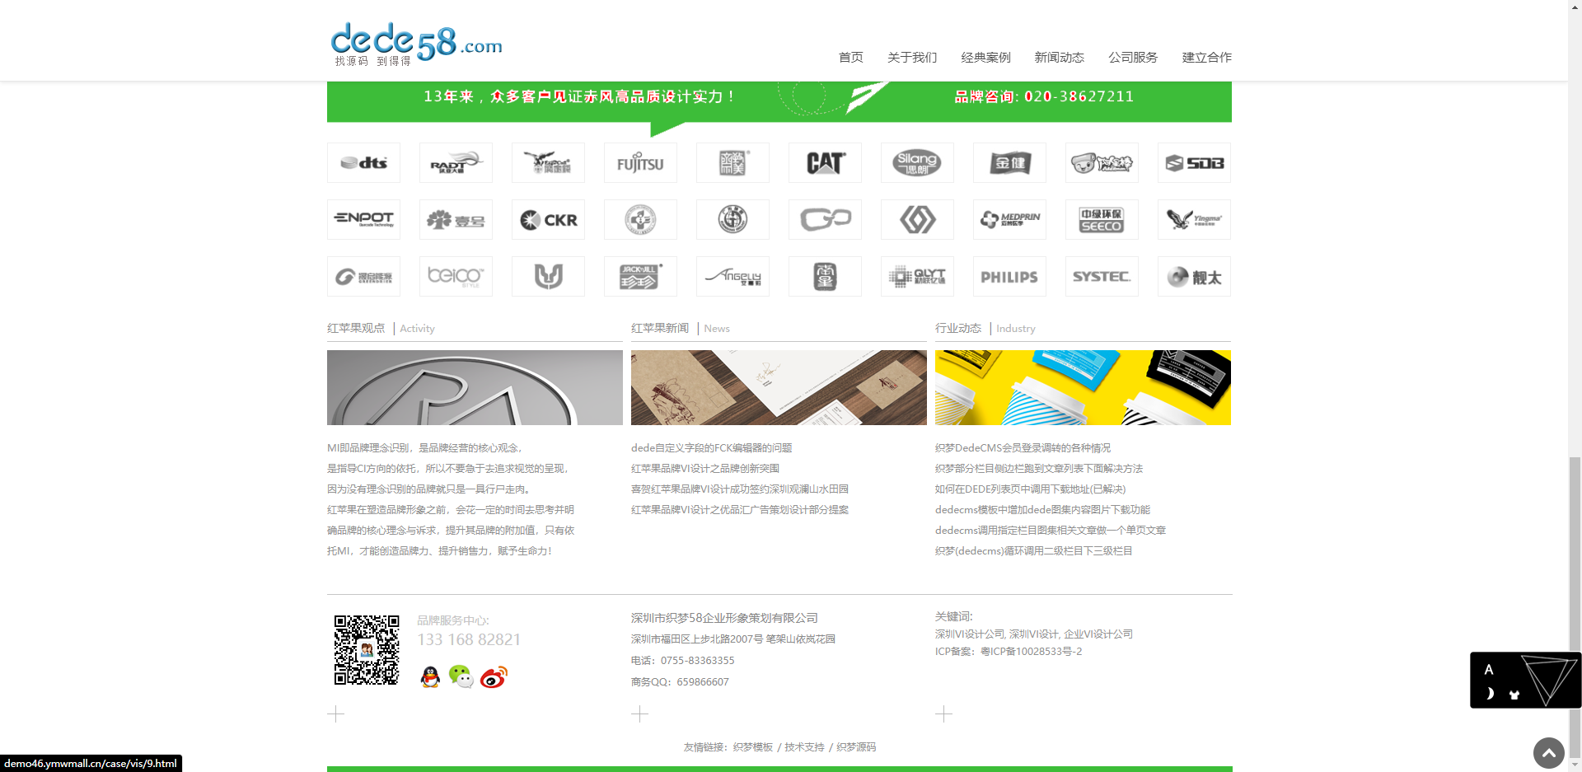Open 公司服务 in the top navigation
1582x772 pixels.
[1133, 58]
